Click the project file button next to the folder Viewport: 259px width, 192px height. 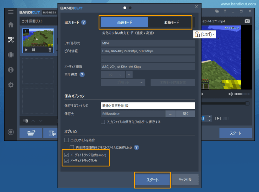(x=50, y=133)
